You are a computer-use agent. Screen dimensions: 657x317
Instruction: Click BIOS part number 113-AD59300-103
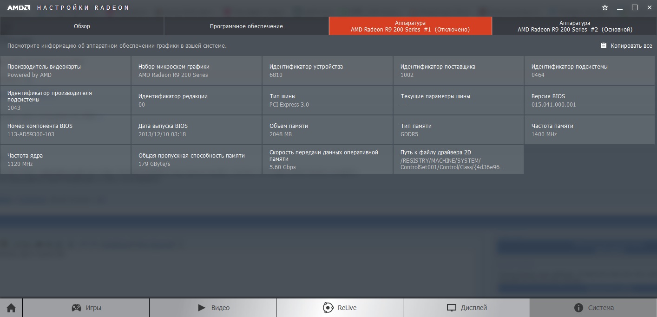click(31, 134)
